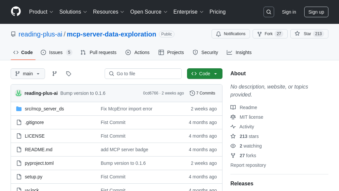
Task: Click the GitHub logo icon
Action: 16,12
